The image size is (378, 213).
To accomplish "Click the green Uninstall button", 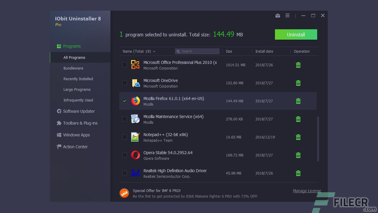I will click(296, 35).
